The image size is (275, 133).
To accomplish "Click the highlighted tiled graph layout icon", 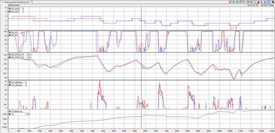I will tap(269, 2).
